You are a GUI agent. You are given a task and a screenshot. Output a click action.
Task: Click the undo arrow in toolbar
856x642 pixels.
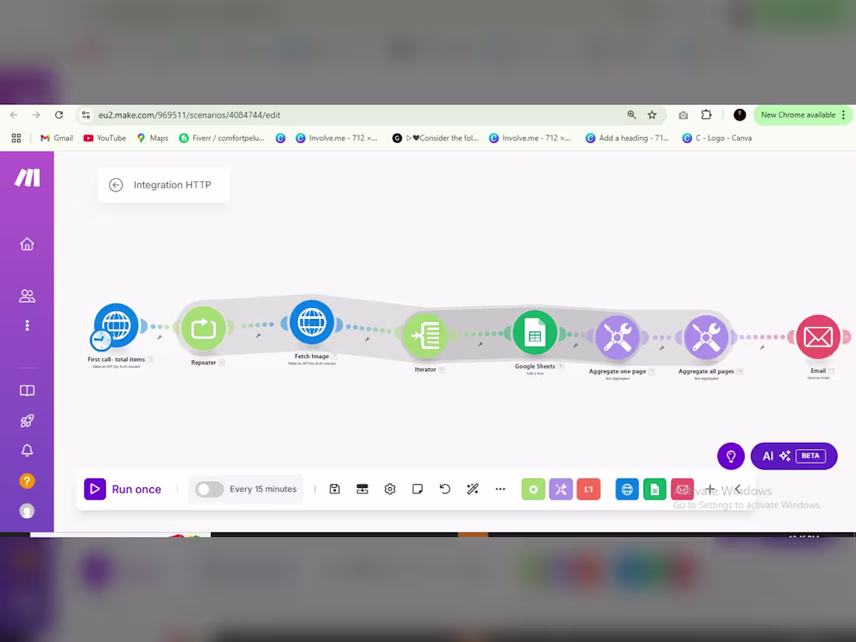click(x=445, y=489)
